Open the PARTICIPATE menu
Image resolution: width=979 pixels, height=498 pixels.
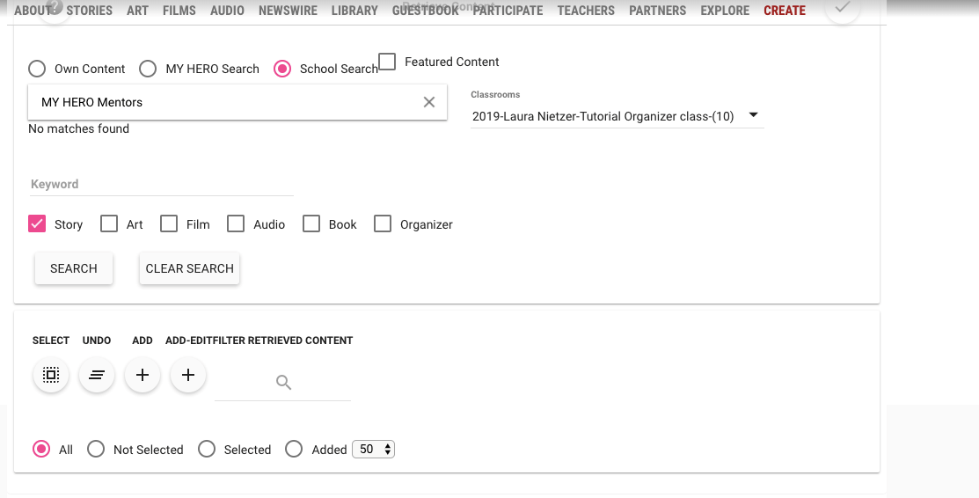[x=508, y=11]
